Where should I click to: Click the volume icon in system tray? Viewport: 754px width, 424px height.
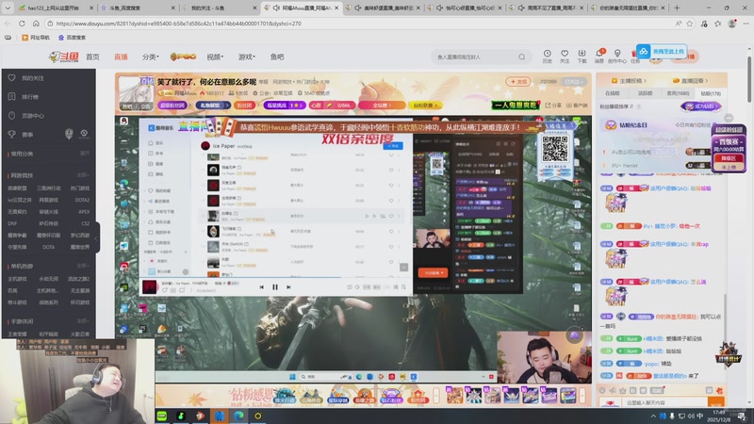(691, 416)
